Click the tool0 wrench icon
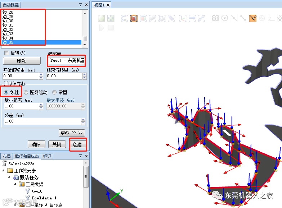Screen dimensions: 282x208 (x=27, y=191)
